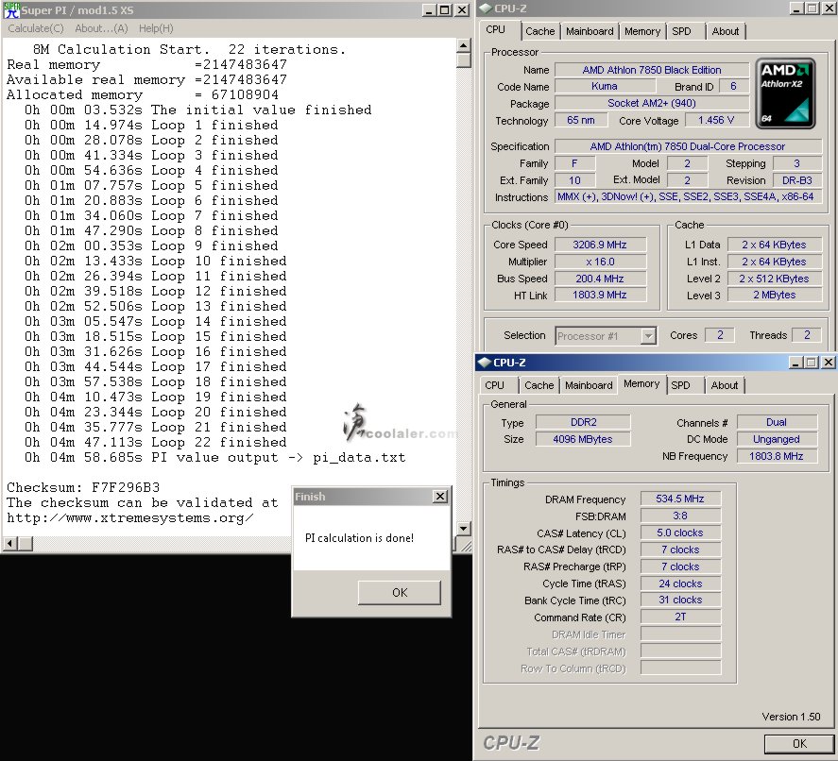
Task: Switch to Cache tab in top CPU-Z window
Action: click(x=539, y=31)
